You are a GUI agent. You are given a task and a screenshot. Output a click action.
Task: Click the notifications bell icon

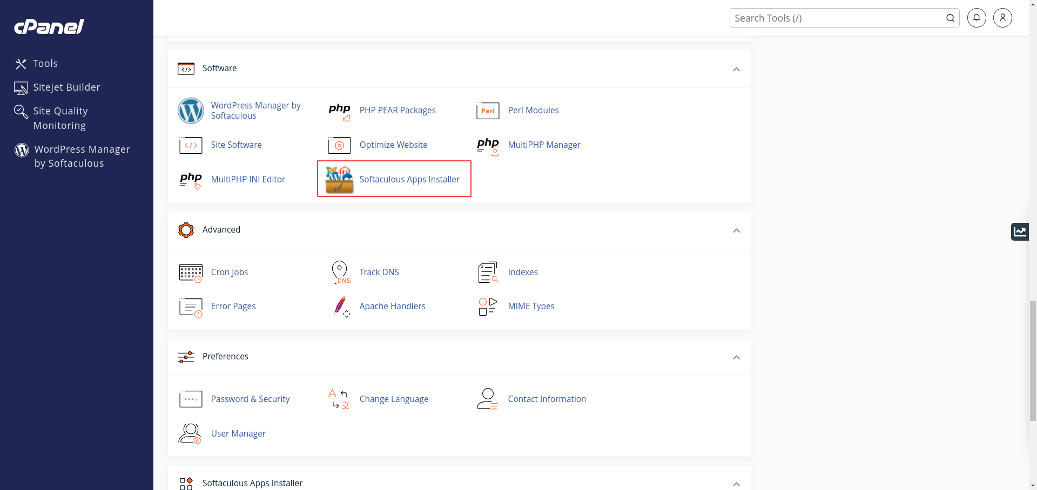(x=976, y=18)
